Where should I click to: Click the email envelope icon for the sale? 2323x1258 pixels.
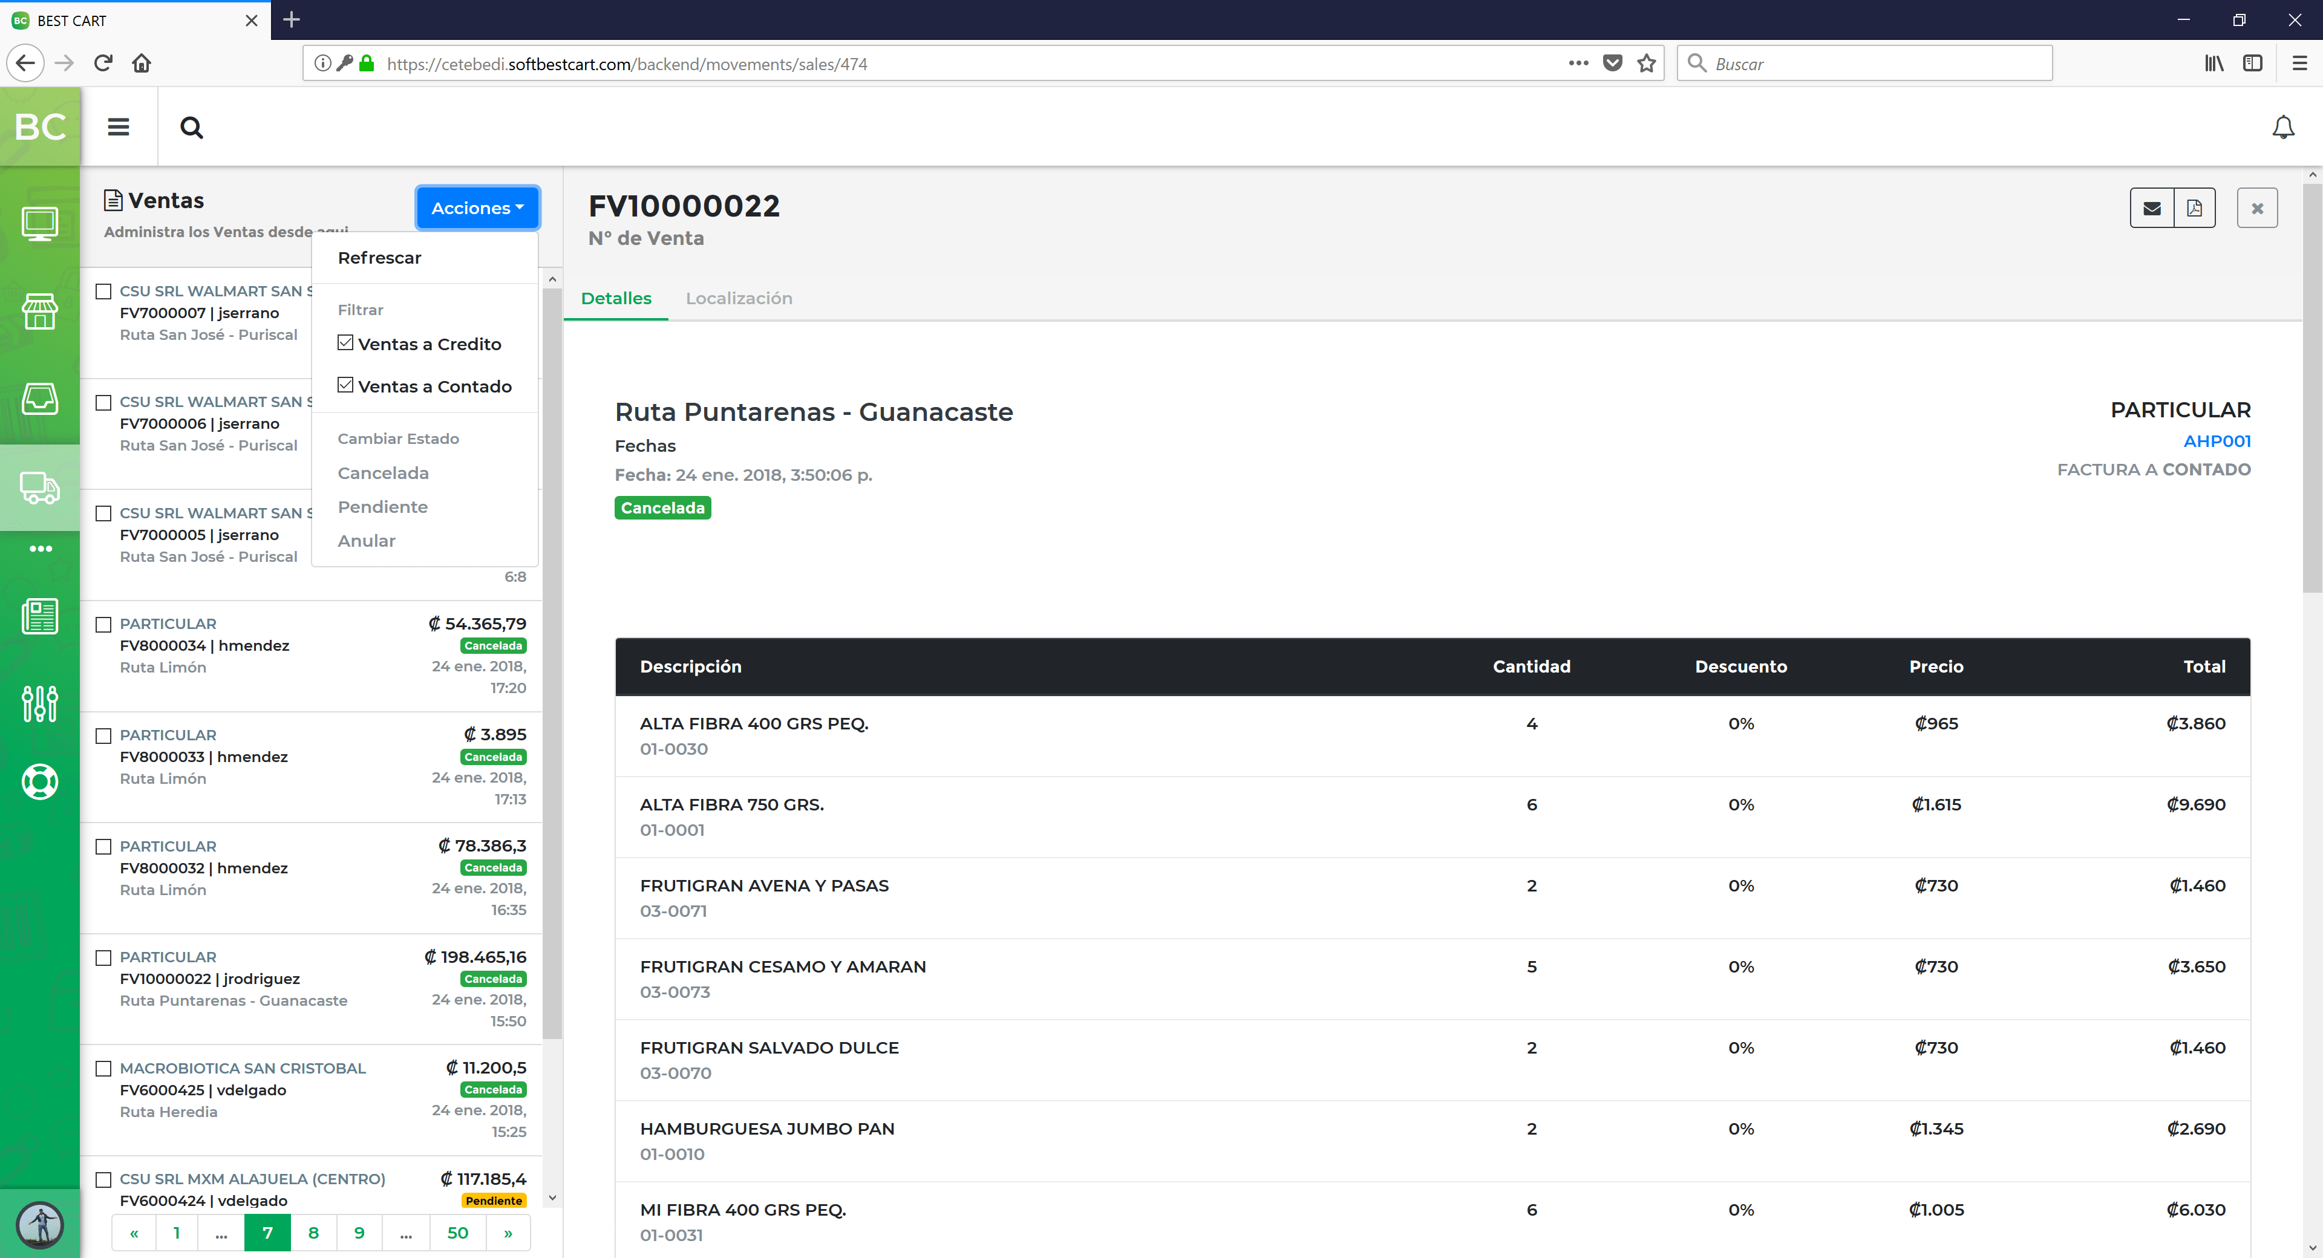2152,208
